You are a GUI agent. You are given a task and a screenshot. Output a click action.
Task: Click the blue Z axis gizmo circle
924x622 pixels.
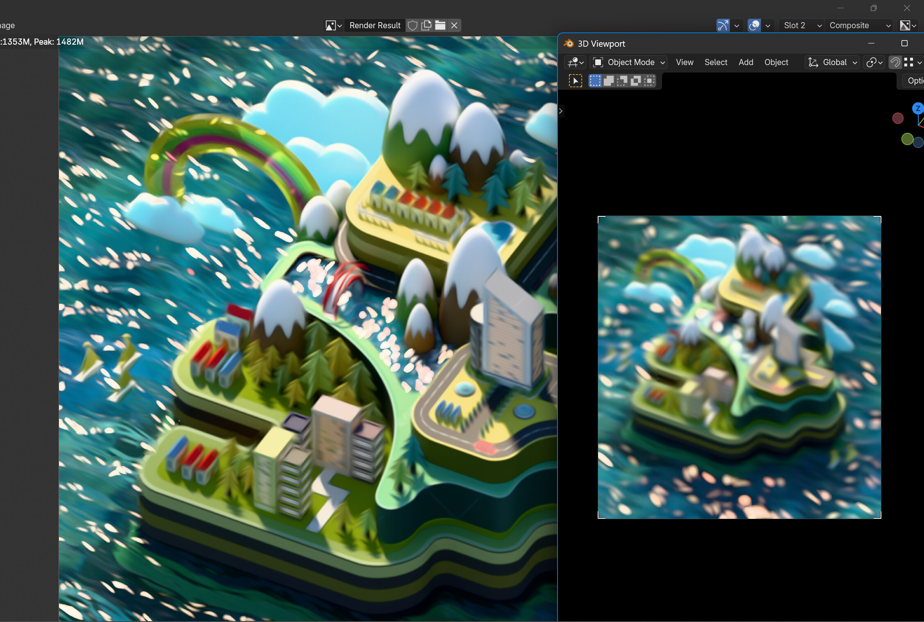918,109
